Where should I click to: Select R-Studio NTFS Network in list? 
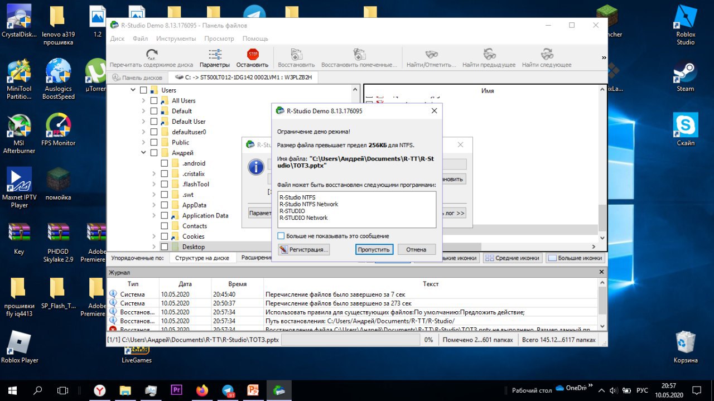(x=308, y=204)
